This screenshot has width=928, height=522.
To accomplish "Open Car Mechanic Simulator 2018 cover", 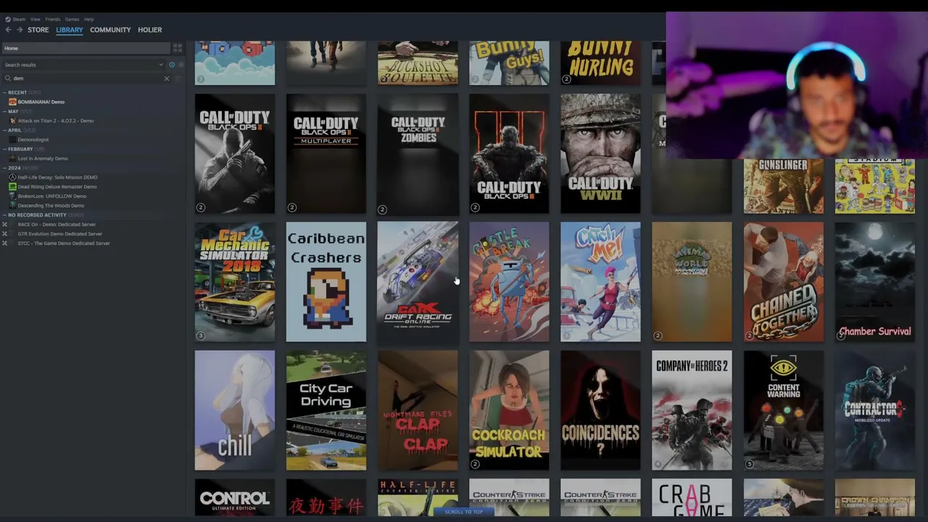I will [x=235, y=282].
